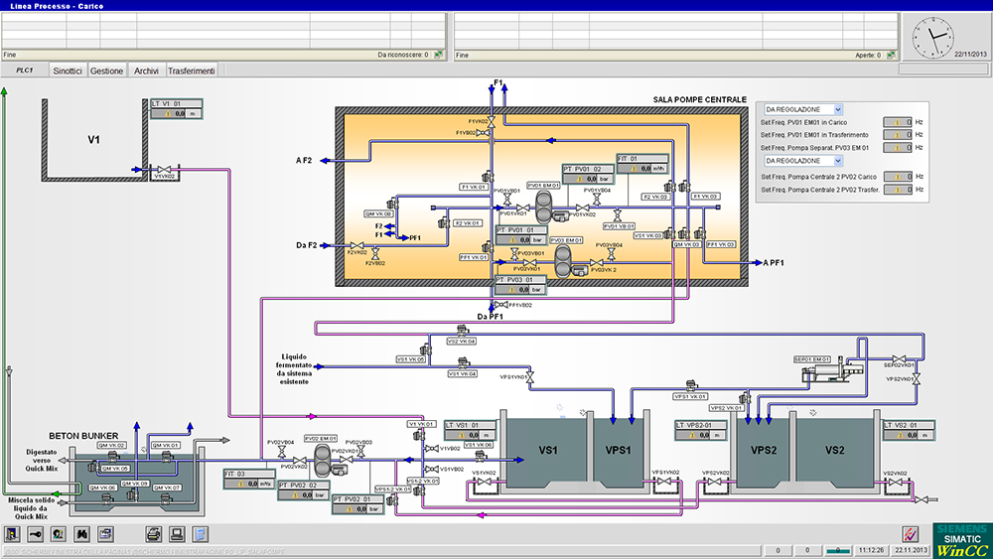The height and width of the screenshot is (559, 993).
Task: Click the PV01VK02 valve symbol
Action: pos(583,208)
